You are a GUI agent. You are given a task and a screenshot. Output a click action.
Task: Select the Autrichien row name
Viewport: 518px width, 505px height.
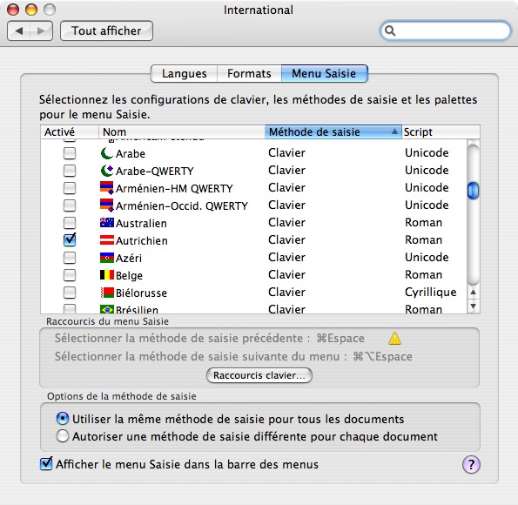click(142, 240)
